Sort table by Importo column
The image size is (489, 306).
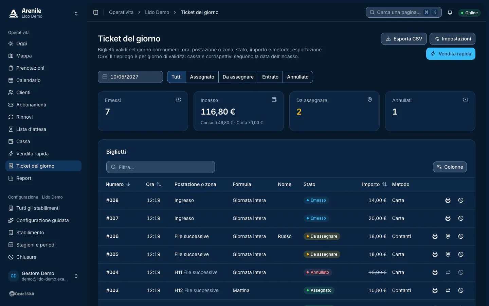coord(374,184)
